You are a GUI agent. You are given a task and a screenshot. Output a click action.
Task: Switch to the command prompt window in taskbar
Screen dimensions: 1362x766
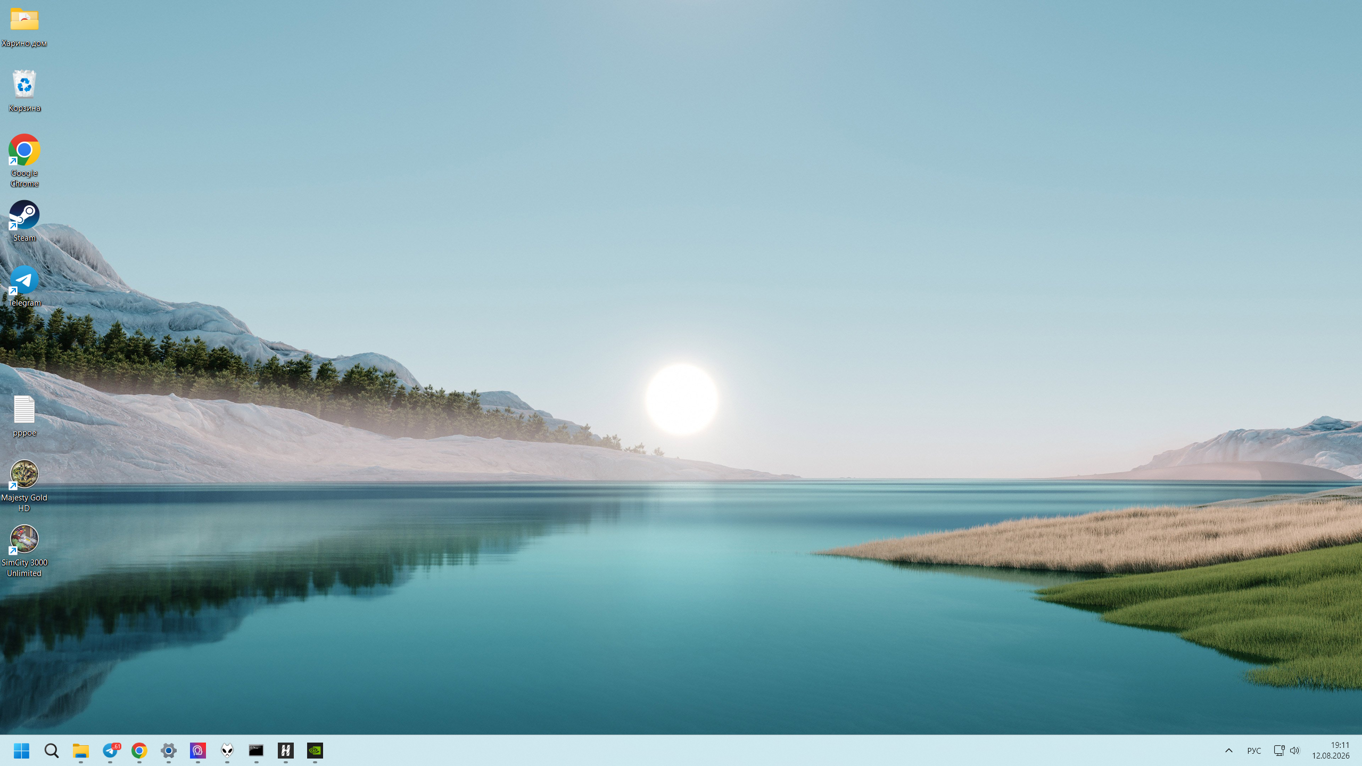tap(256, 751)
